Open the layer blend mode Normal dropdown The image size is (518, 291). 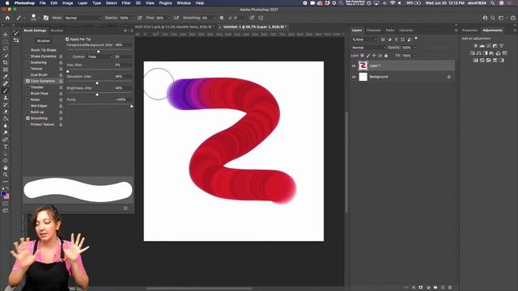tap(369, 48)
